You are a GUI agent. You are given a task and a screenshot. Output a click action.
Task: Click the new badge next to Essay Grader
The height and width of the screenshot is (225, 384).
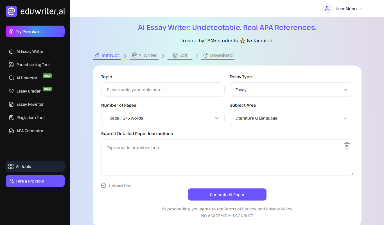point(47,89)
